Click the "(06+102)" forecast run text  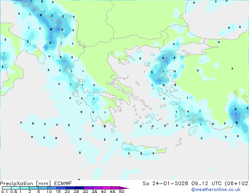click(236, 184)
